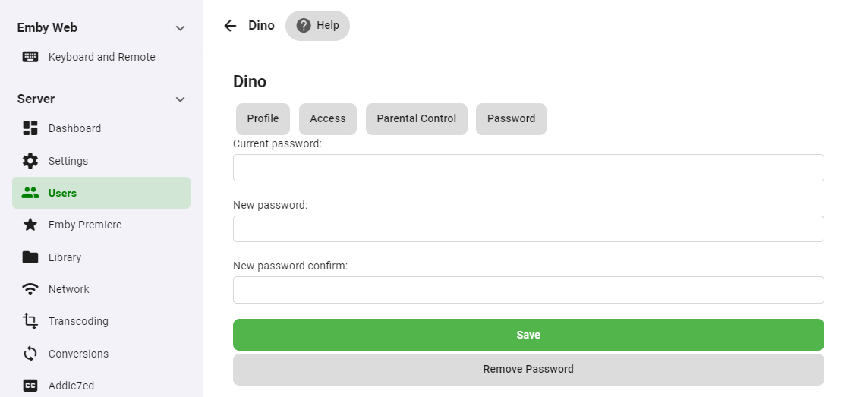Image resolution: width=857 pixels, height=397 pixels.
Task: Select the Parental Control tab
Action: tap(417, 119)
